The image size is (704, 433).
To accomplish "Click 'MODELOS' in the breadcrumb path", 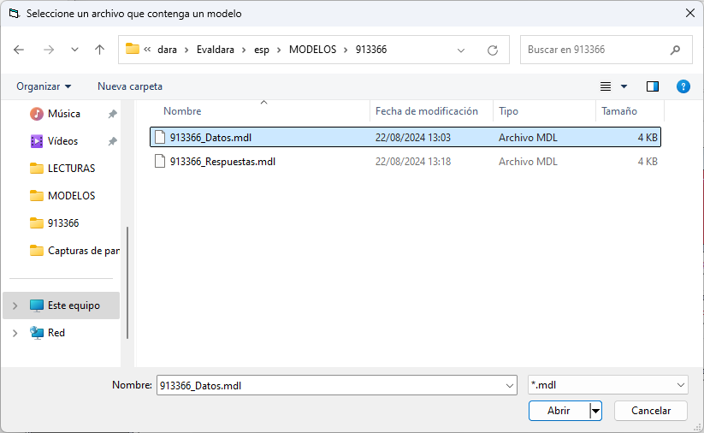I will tap(312, 50).
